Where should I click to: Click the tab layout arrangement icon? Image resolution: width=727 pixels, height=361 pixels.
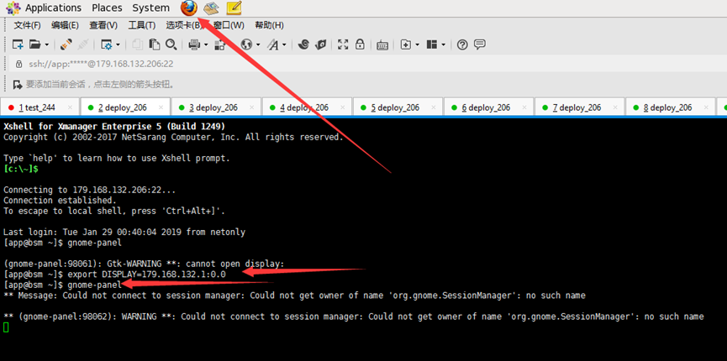pyautogui.click(x=432, y=44)
